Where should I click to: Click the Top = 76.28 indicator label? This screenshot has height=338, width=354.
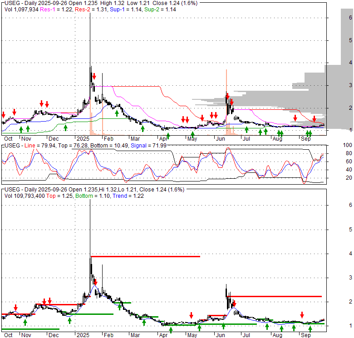[73, 146]
